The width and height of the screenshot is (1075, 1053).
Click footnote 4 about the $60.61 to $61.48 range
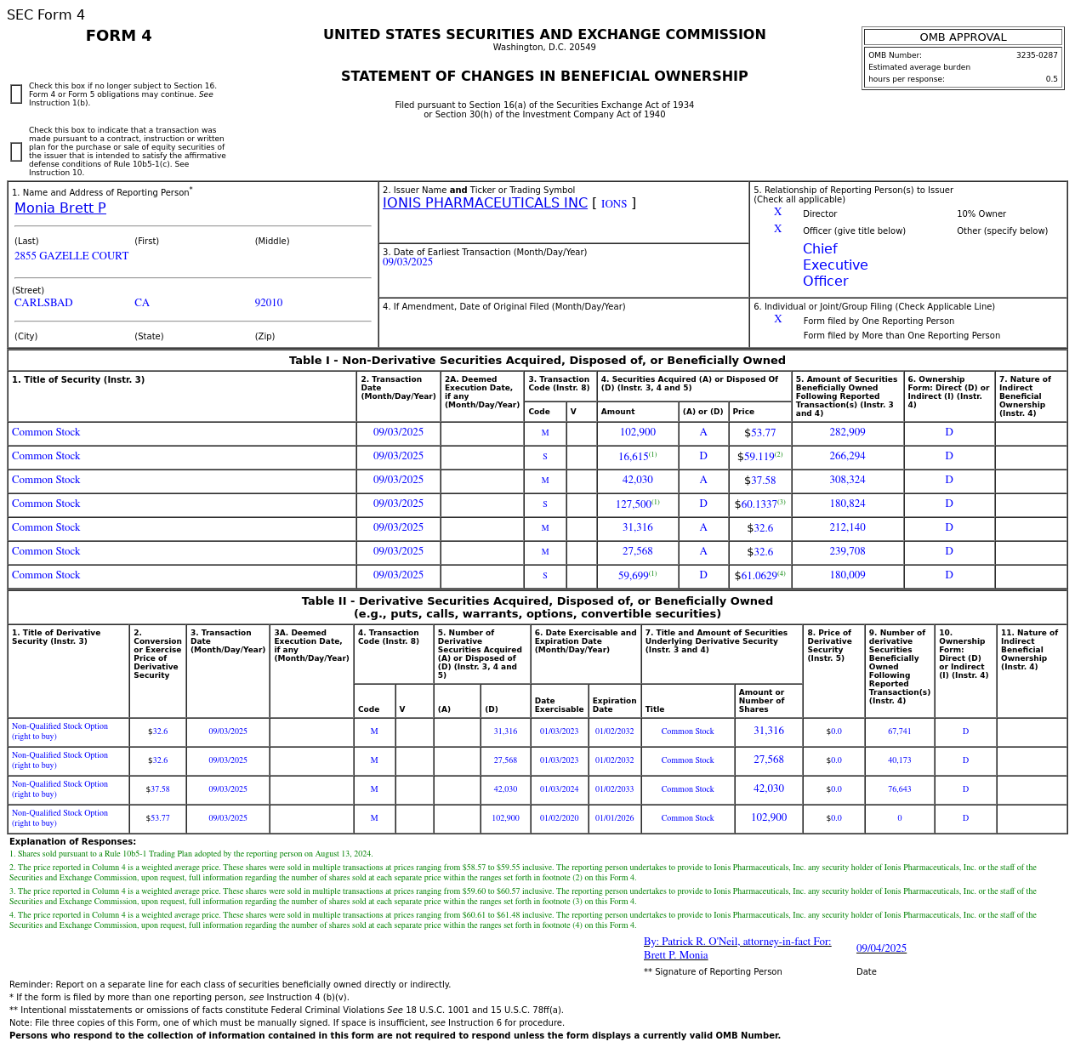(x=523, y=920)
